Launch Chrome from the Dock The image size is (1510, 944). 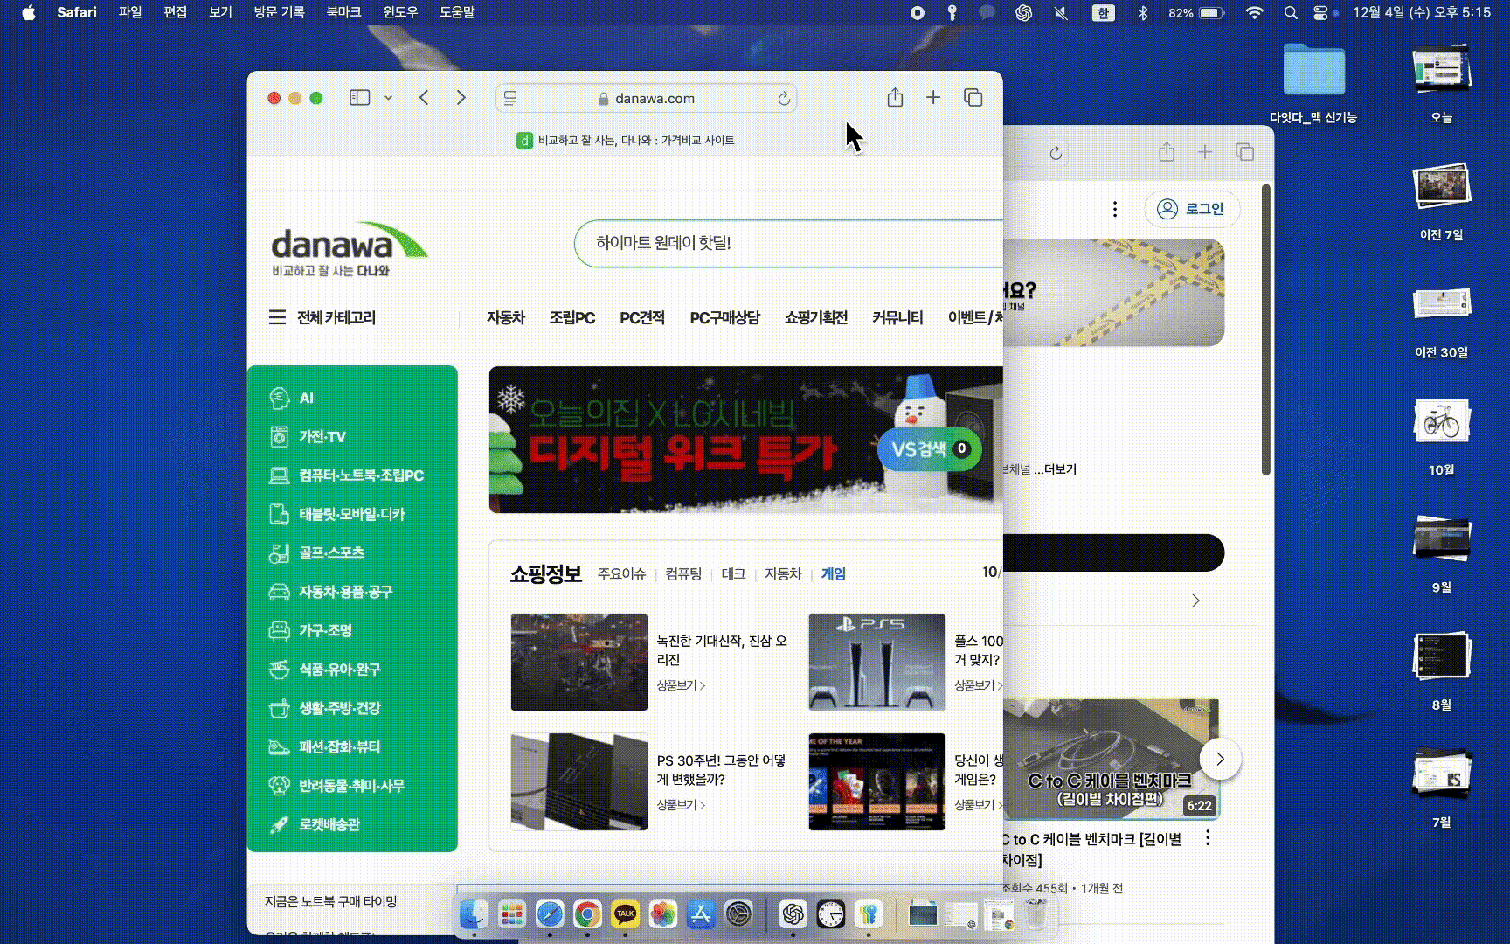pos(587,914)
